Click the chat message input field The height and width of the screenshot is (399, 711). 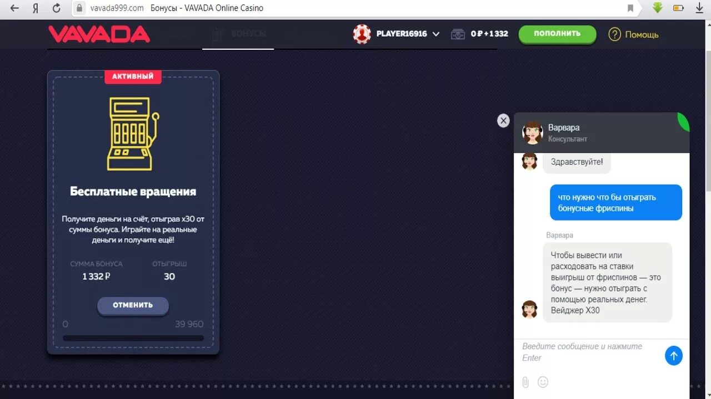[x=589, y=352]
